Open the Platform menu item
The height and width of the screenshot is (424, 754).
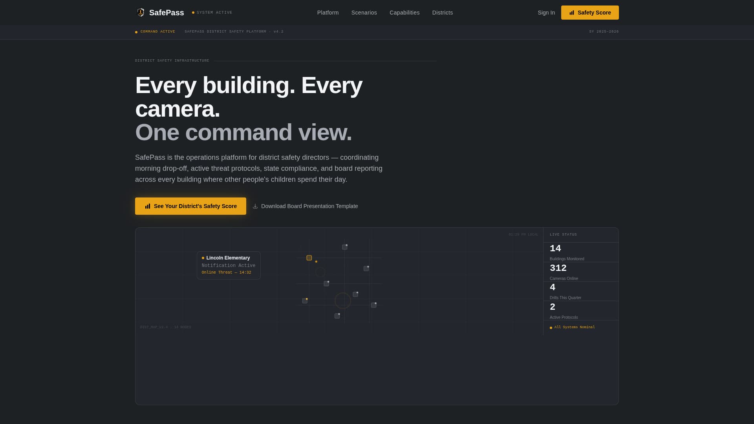coord(328,13)
